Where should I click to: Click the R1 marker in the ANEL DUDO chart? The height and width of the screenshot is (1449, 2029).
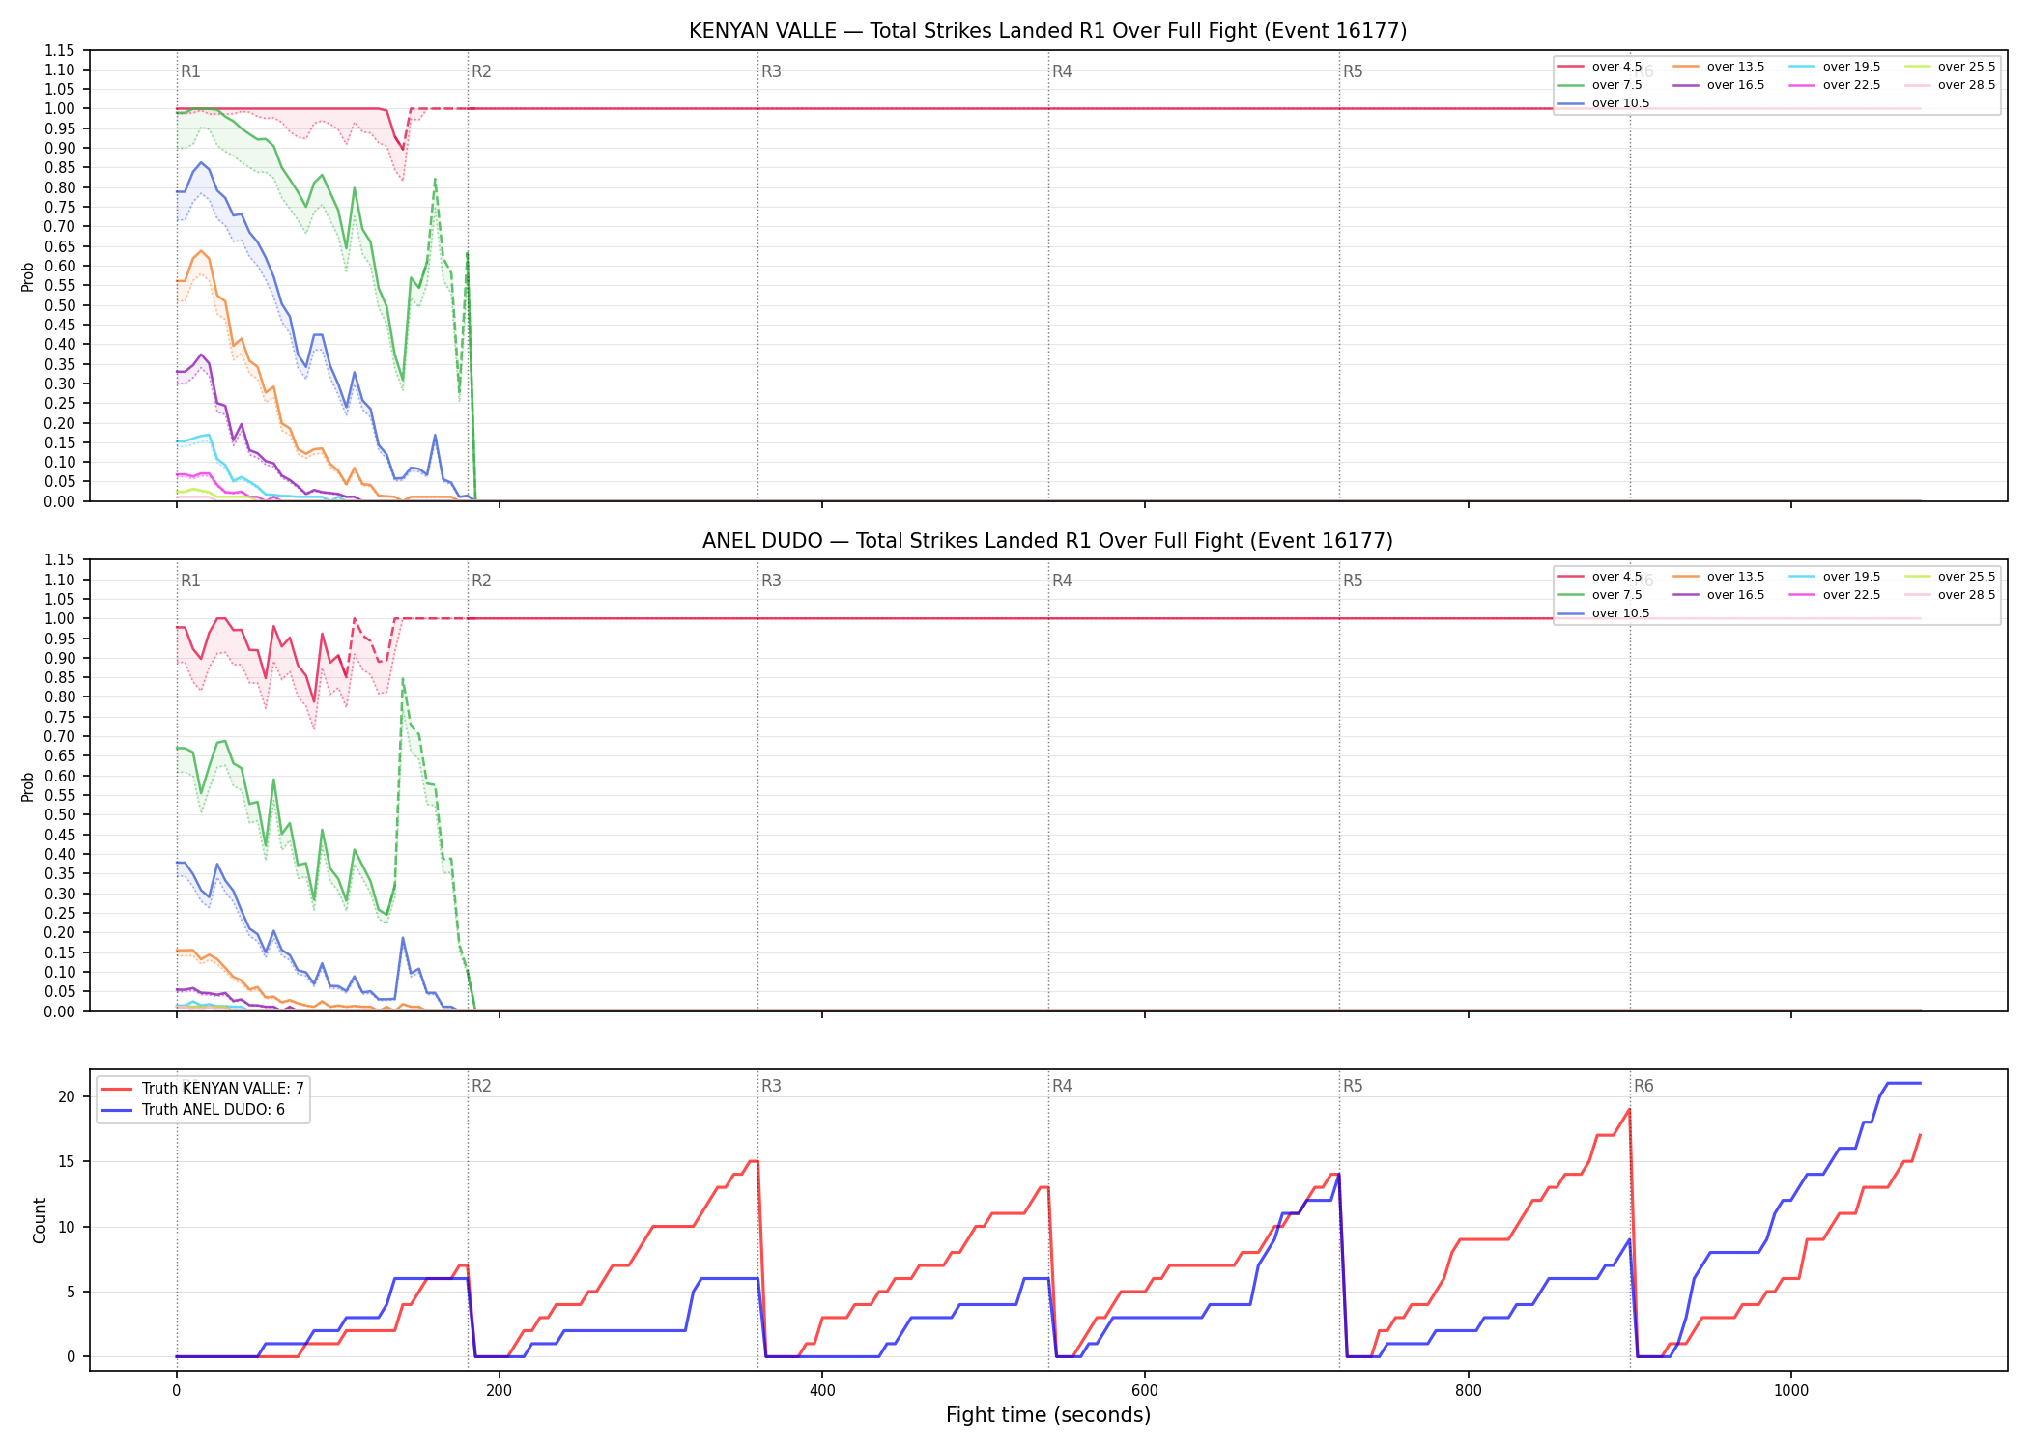pos(190,581)
